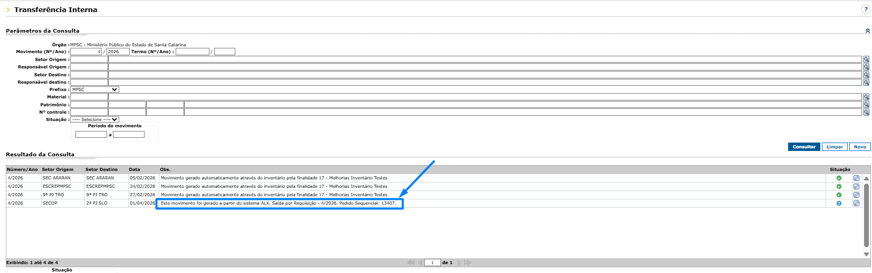Click blue pending status icon for SECOP row
Screen dimensions: 872x273
pos(839,203)
